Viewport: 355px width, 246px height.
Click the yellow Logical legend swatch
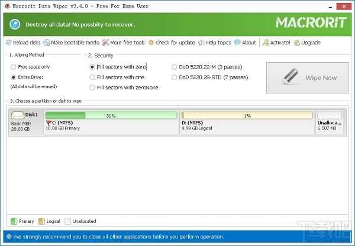pyautogui.click(x=41, y=221)
